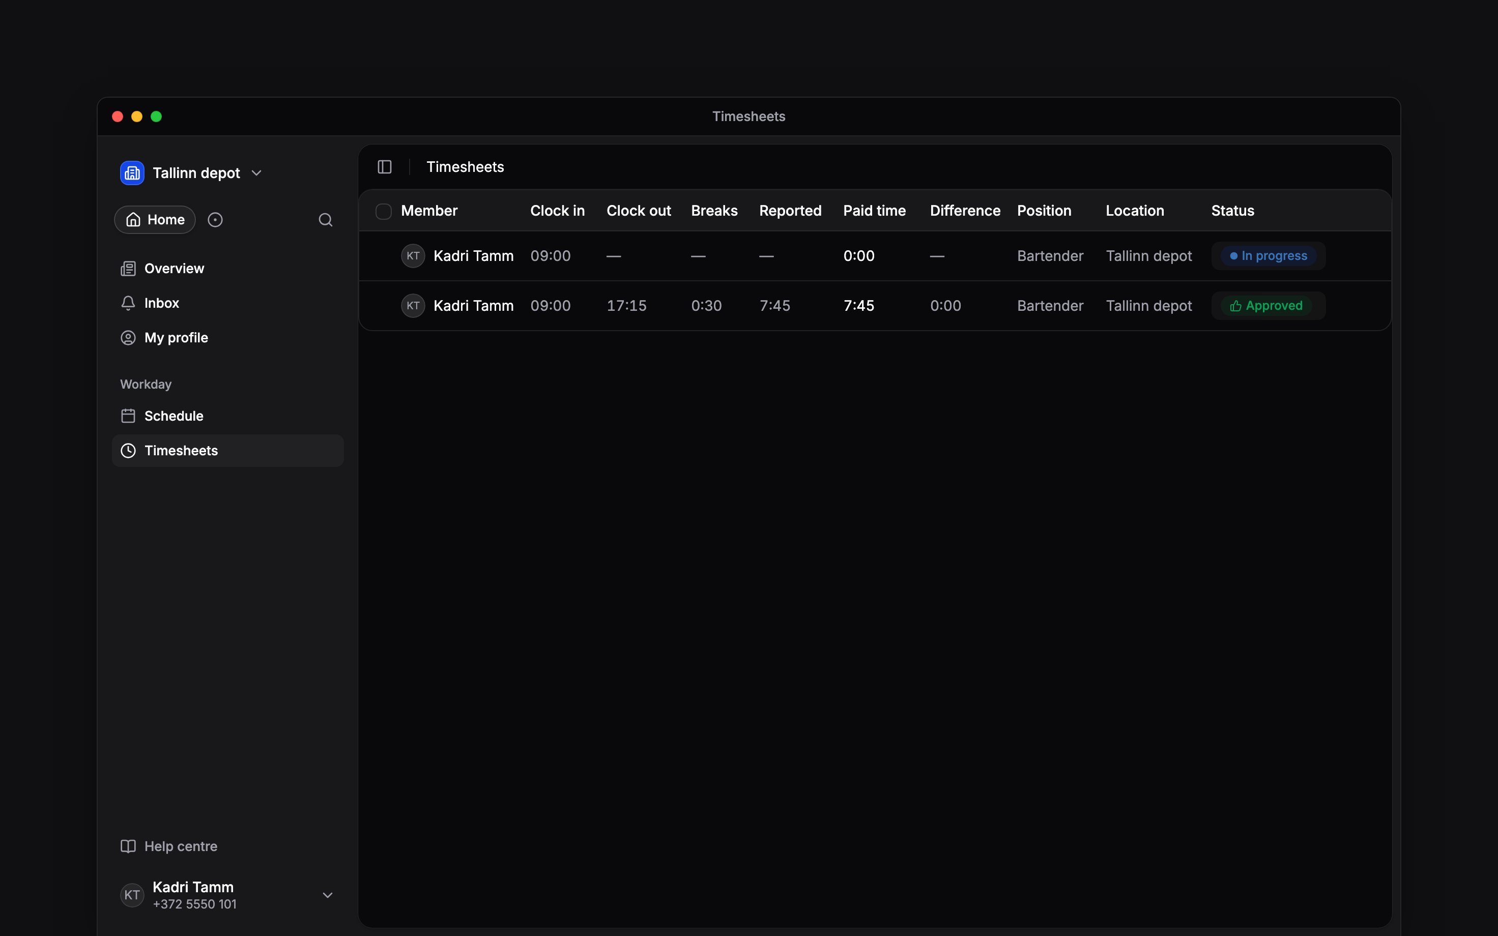Click the Reported column header
Viewport: 1498px width, 936px height.
(x=791, y=211)
